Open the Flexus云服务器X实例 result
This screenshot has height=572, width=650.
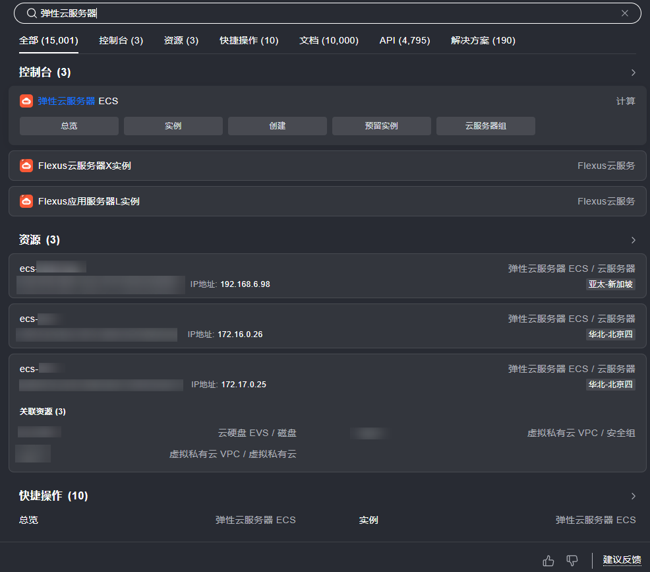pyautogui.click(x=328, y=166)
